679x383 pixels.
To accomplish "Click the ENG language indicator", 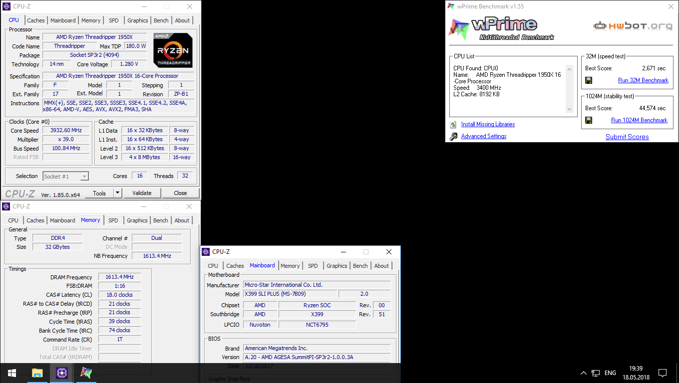I will [610, 373].
